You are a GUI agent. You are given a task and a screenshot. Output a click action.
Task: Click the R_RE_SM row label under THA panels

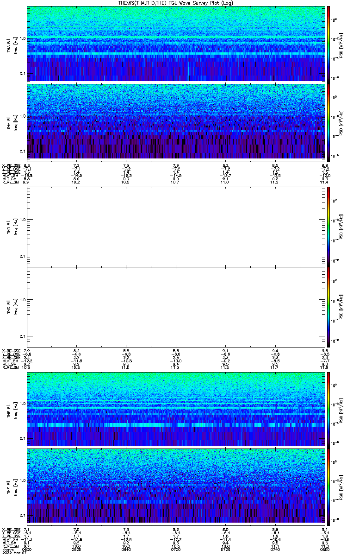[x=10, y=183]
